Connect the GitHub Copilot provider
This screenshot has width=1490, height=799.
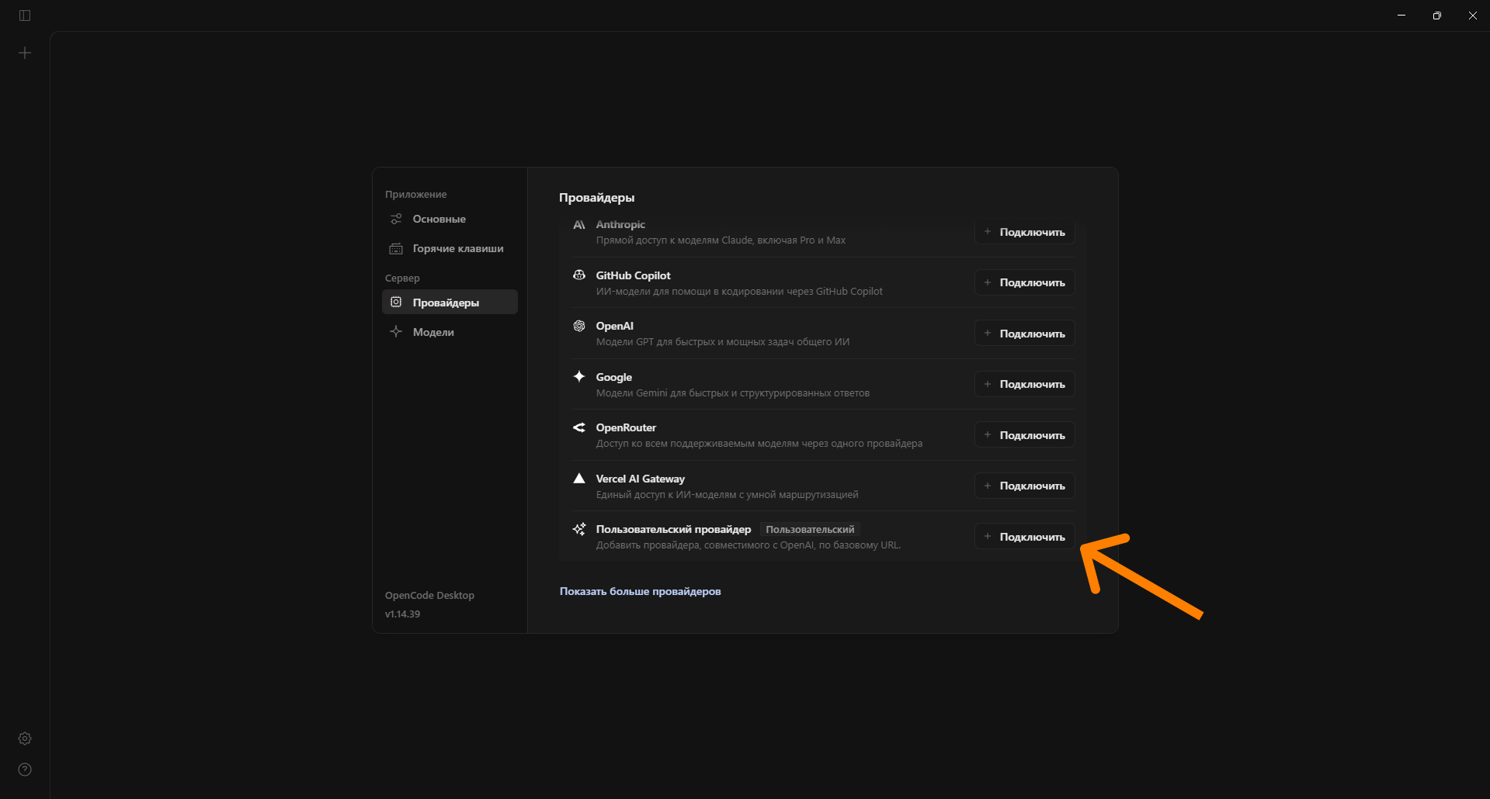[1025, 282]
